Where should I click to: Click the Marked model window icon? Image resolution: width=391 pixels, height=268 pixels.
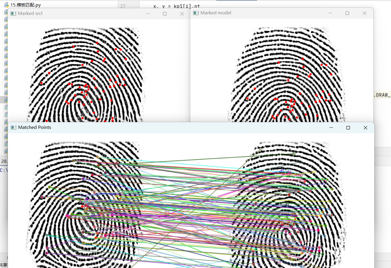point(196,13)
